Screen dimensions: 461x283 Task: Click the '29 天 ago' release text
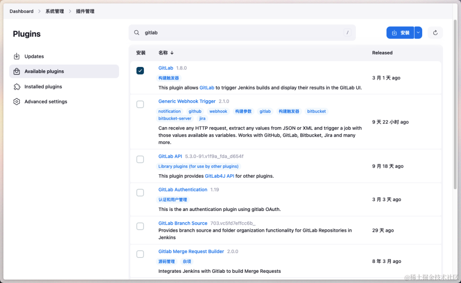(383, 230)
